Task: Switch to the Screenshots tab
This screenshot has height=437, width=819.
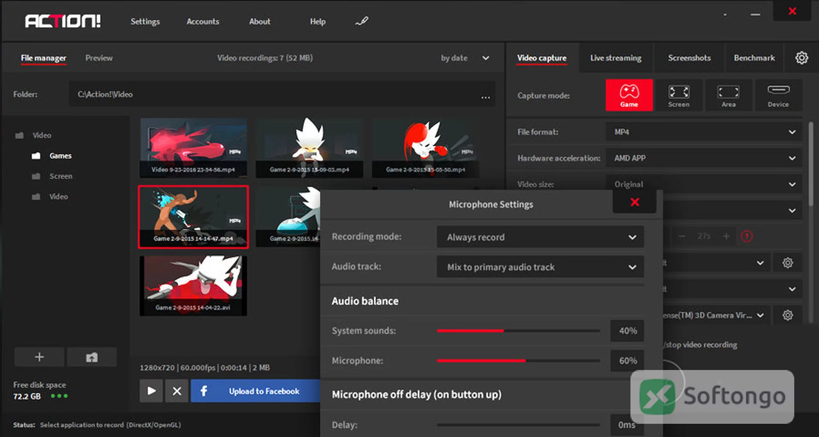Action: point(689,58)
